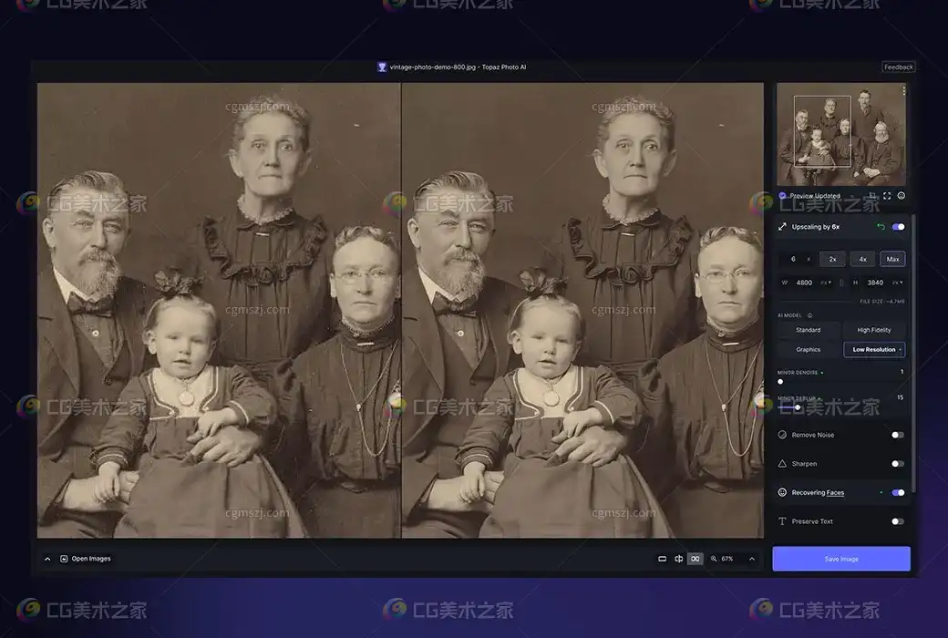Click the single view layout icon
Viewport: 948px width, 638px height.
pyautogui.click(x=662, y=559)
